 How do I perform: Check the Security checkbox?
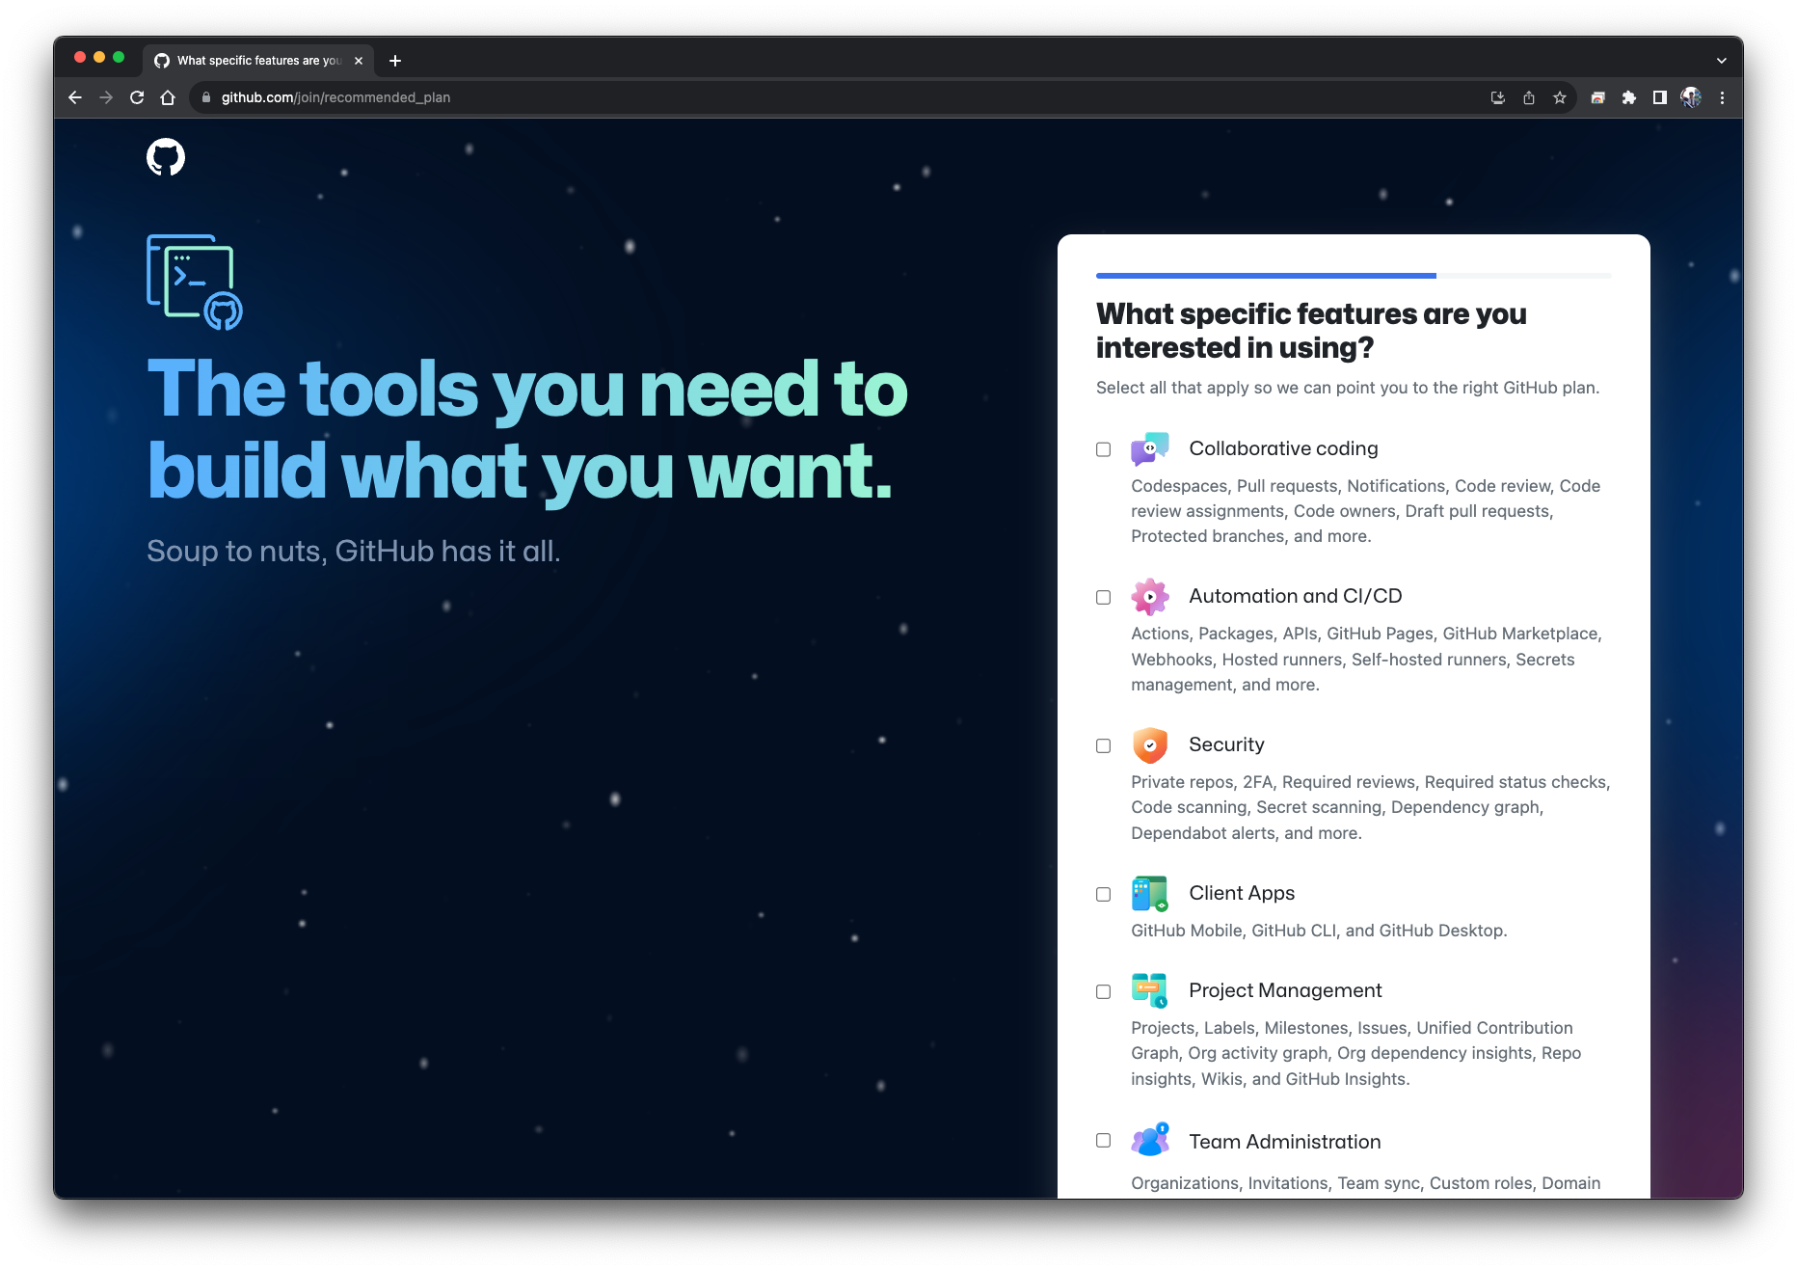(1103, 746)
